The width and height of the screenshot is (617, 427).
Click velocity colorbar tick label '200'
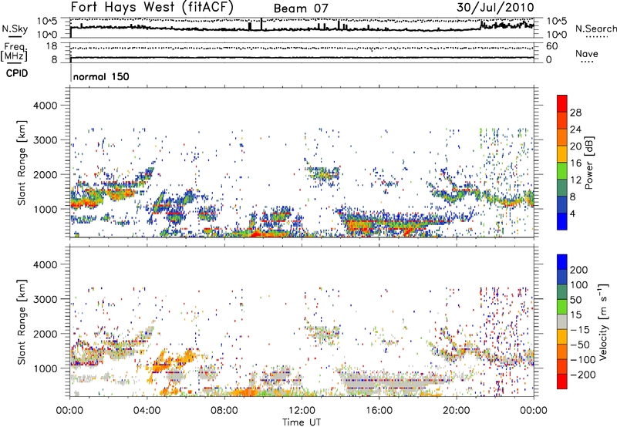pyautogui.click(x=579, y=270)
